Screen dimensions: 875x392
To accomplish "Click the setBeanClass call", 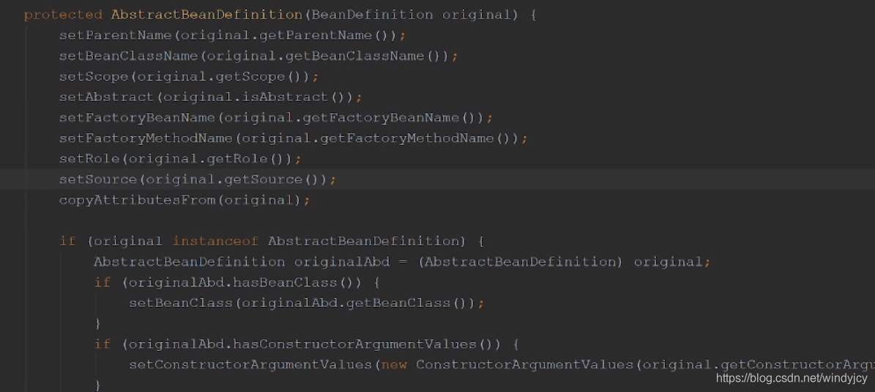I will pos(181,303).
